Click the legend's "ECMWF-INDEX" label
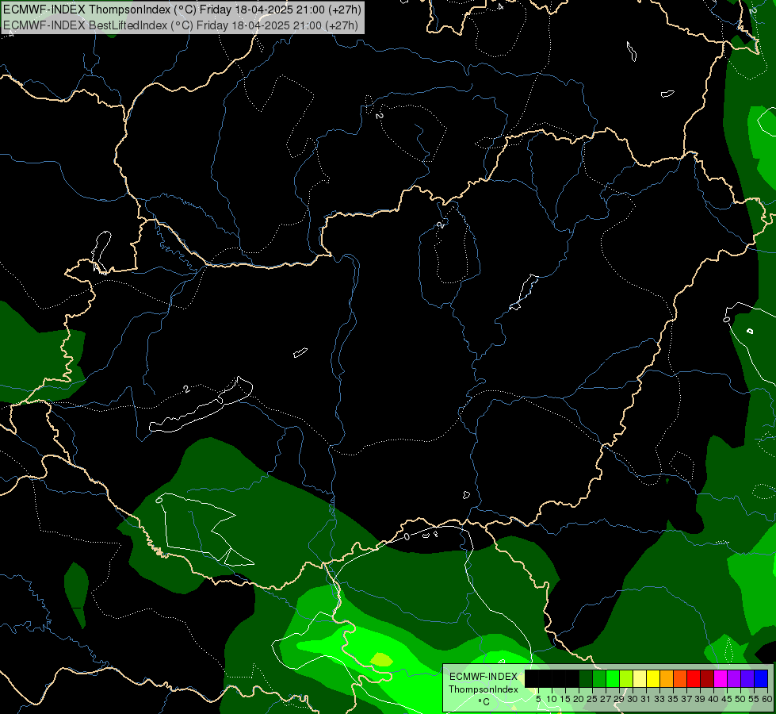 [x=484, y=677]
